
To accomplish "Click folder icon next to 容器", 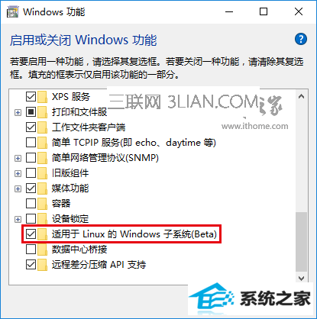I will [x=42, y=204].
